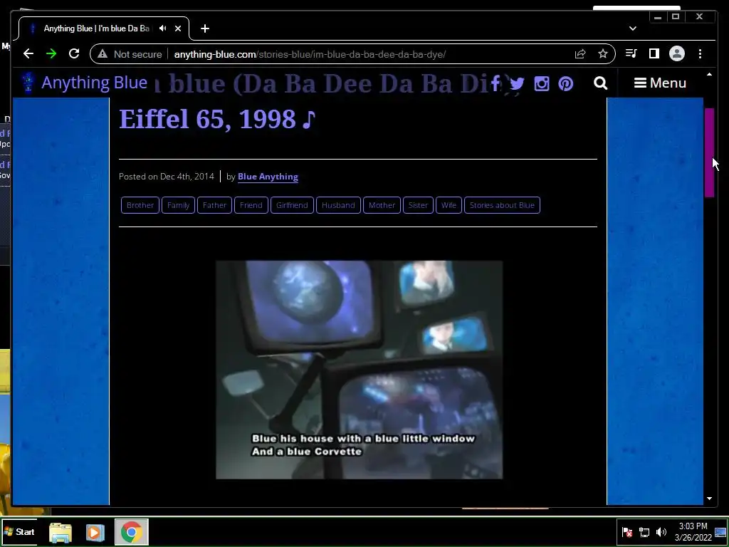Select the Brother tag
729x547 pixels.
[140, 205]
